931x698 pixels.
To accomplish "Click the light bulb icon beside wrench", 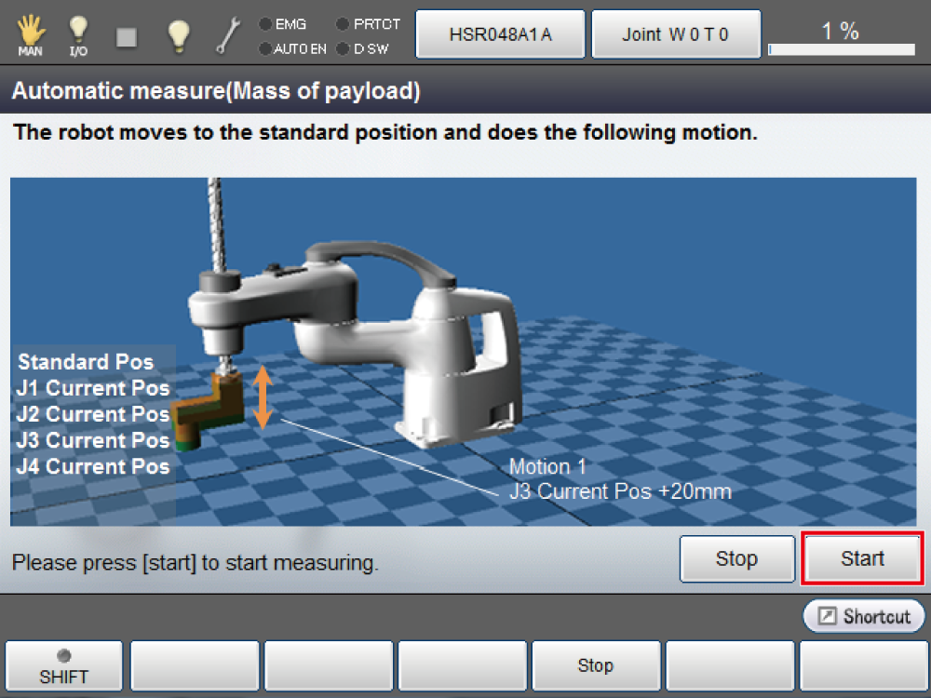I will [178, 34].
